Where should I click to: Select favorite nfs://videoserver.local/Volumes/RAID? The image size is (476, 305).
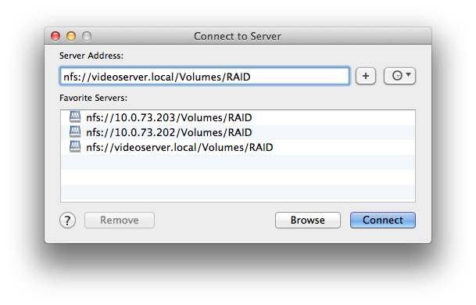click(238, 147)
